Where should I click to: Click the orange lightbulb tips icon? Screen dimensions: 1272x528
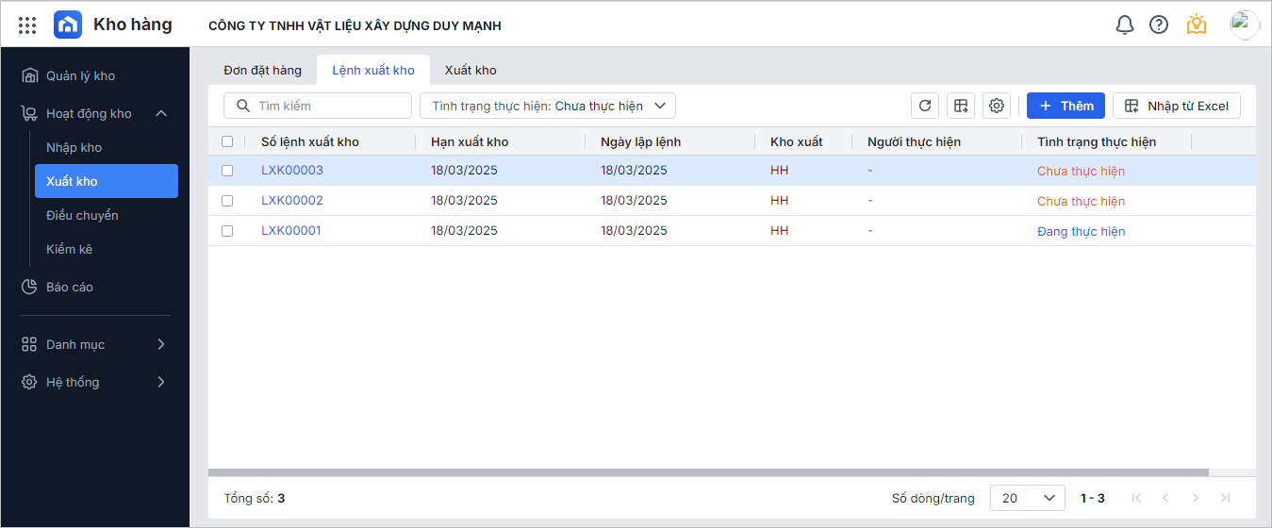coord(1197,25)
